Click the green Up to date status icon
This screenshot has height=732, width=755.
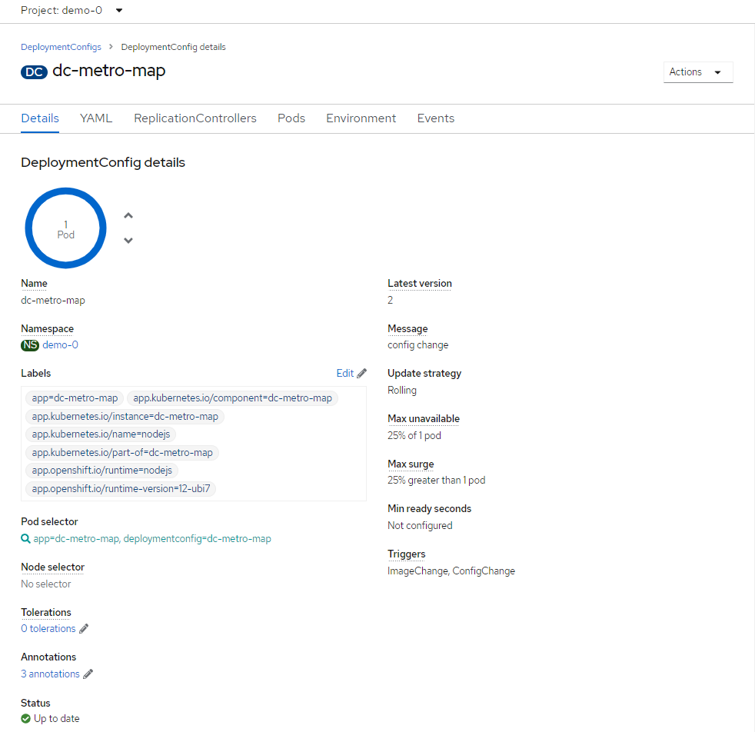coord(26,719)
